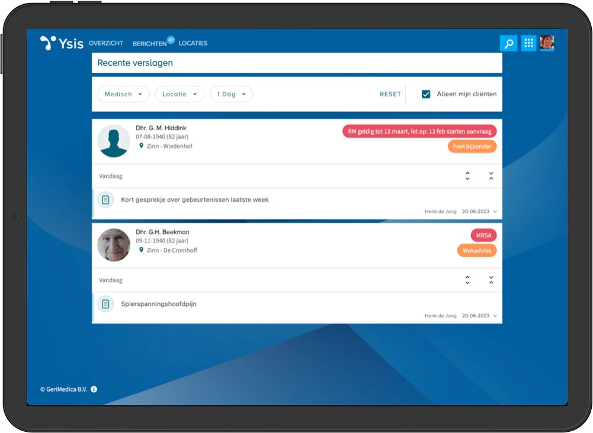Click the location pin next to Zinn - Wiedenhof
This screenshot has width=593, height=433.
pos(142,146)
